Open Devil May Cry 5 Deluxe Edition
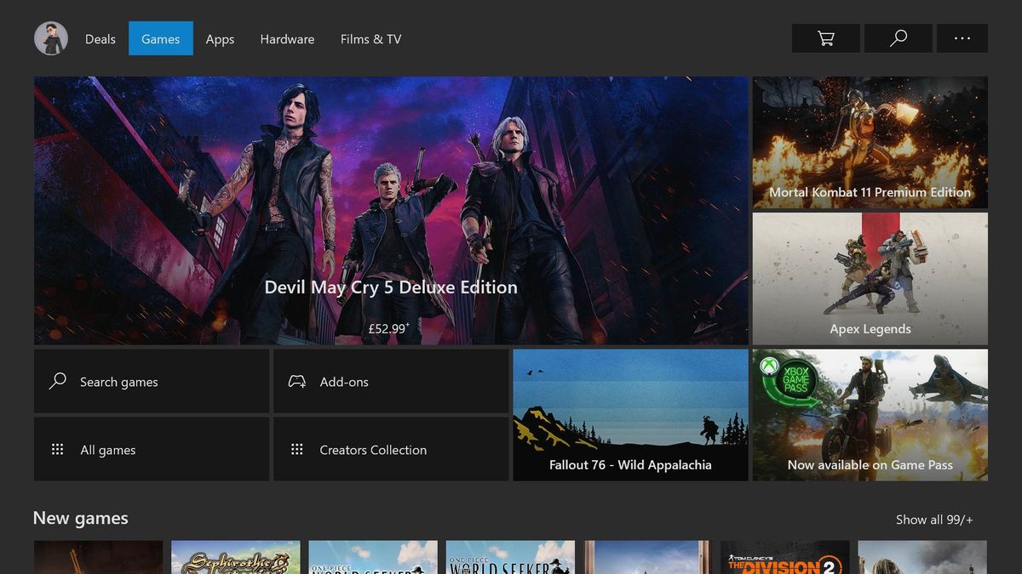The image size is (1022, 574). 391,211
